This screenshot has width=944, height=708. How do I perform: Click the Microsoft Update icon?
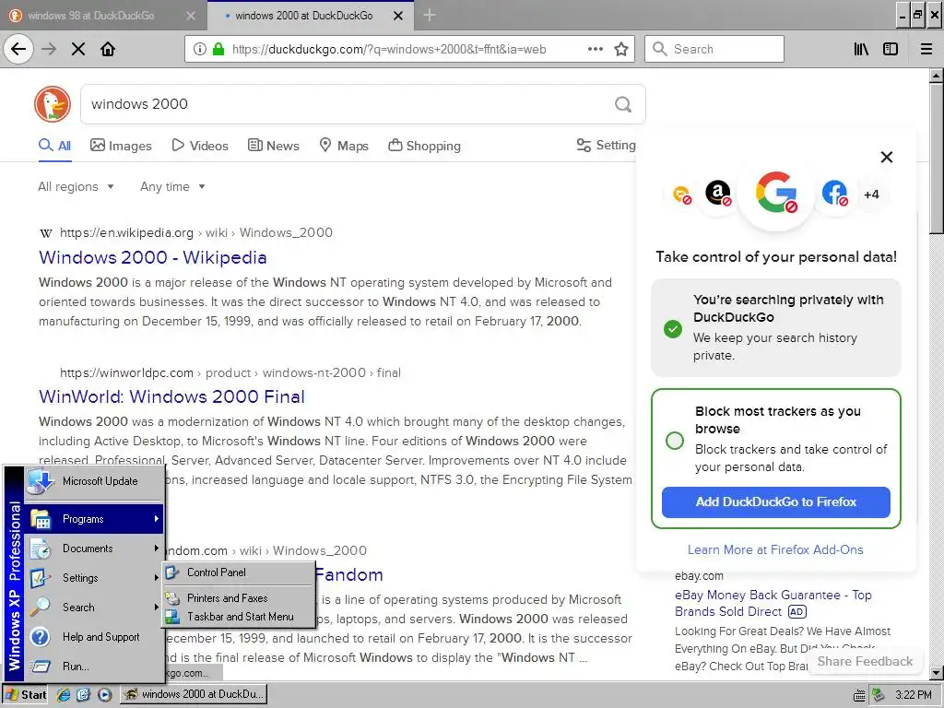pyautogui.click(x=41, y=481)
